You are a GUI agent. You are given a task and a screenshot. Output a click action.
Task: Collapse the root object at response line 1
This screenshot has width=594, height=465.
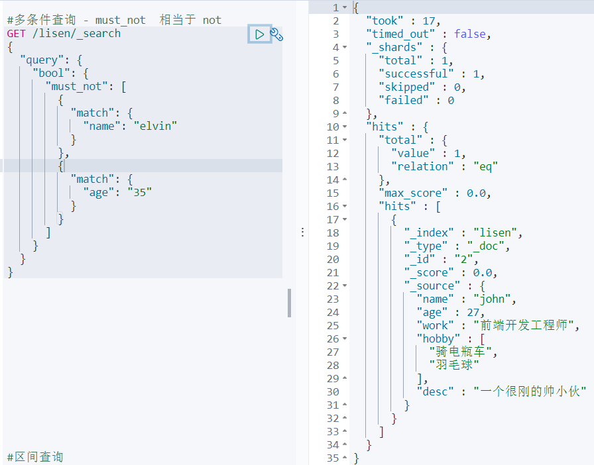click(x=345, y=7)
